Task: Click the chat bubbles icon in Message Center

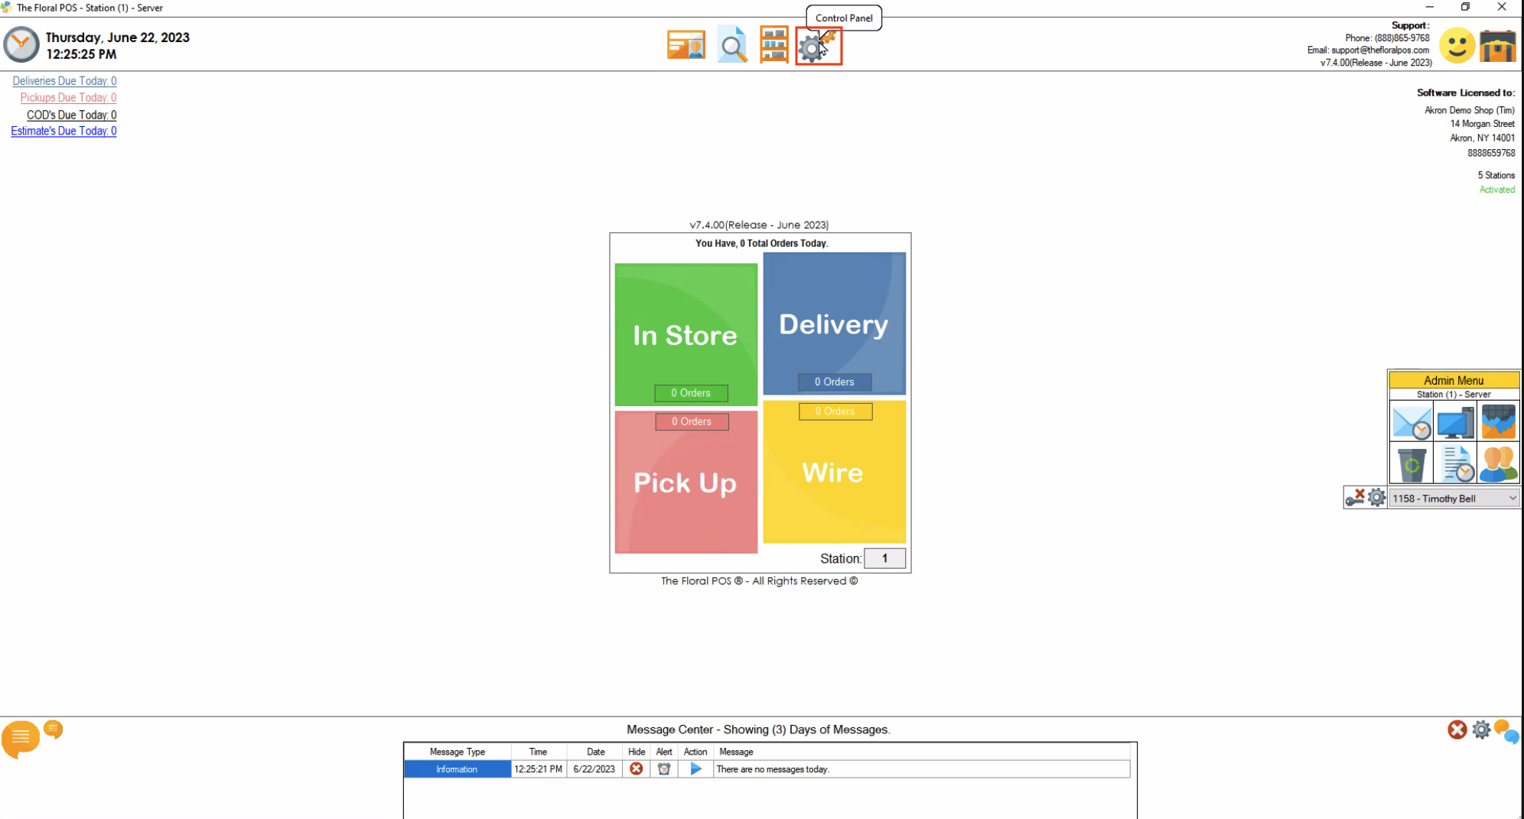Action: [1506, 731]
